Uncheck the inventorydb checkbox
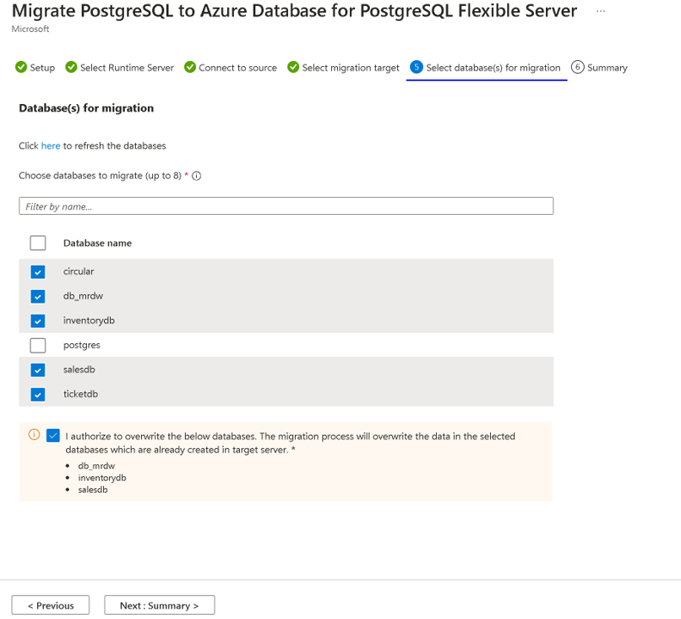The height and width of the screenshot is (619, 681). tap(38, 321)
